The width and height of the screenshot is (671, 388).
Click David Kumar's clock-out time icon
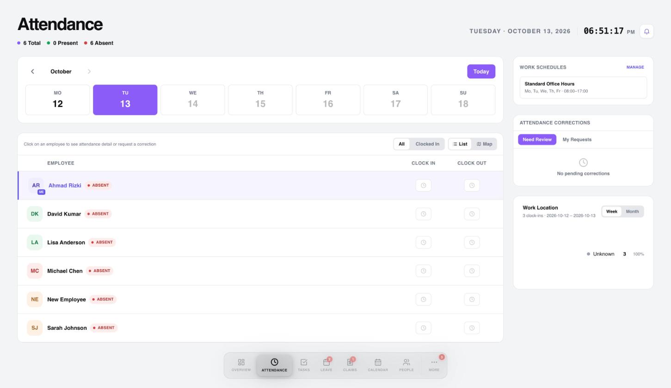click(472, 214)
